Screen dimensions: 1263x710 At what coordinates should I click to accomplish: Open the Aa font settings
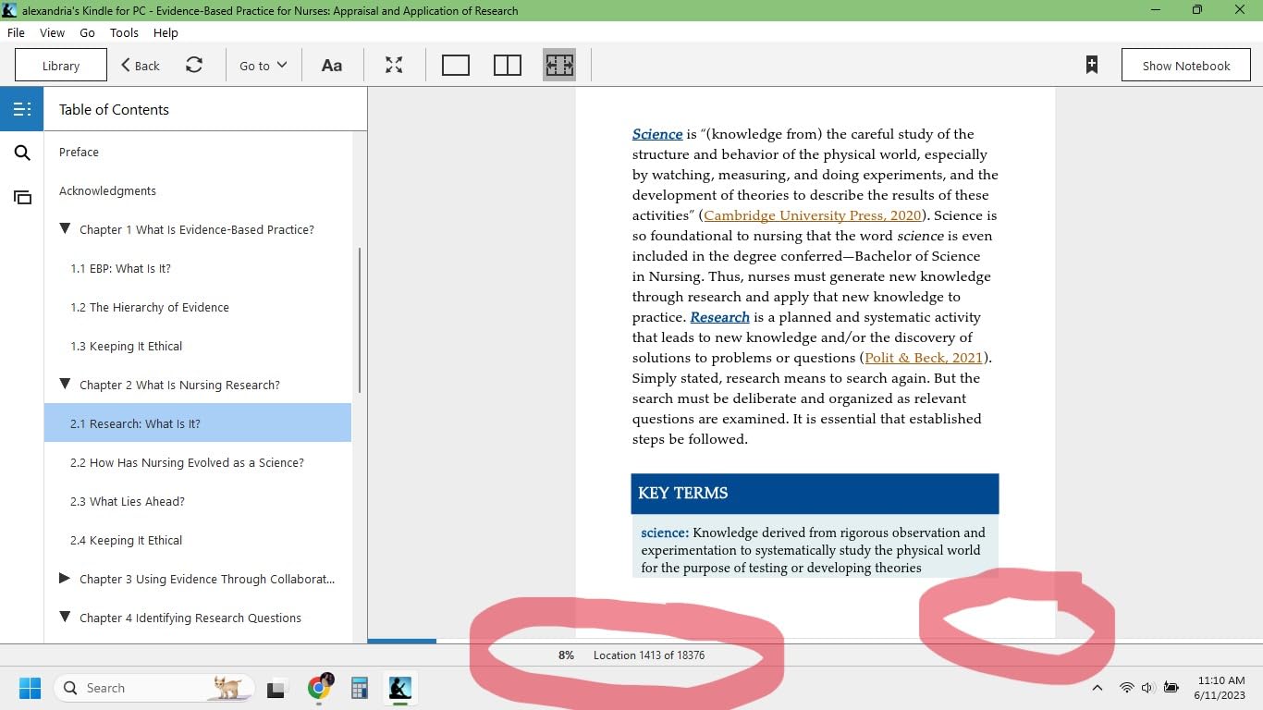[x=331, y=66]
